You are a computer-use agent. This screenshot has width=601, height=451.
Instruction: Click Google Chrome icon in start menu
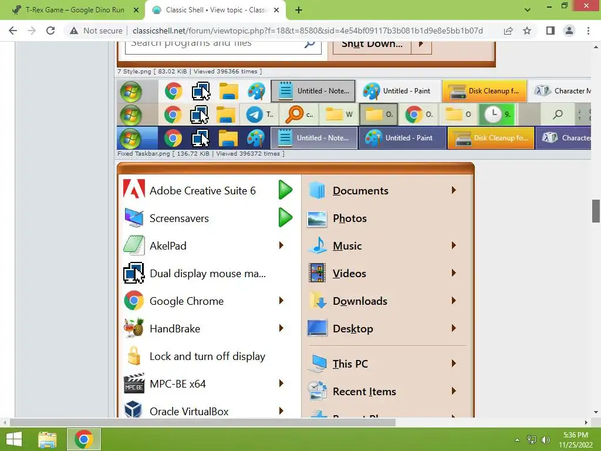134,301
